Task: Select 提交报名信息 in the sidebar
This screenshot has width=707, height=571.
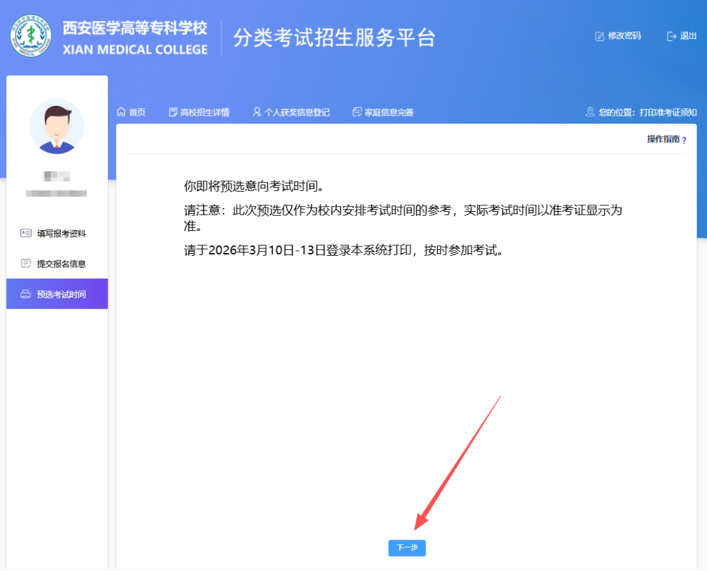Action: click(x=62, y=264)
